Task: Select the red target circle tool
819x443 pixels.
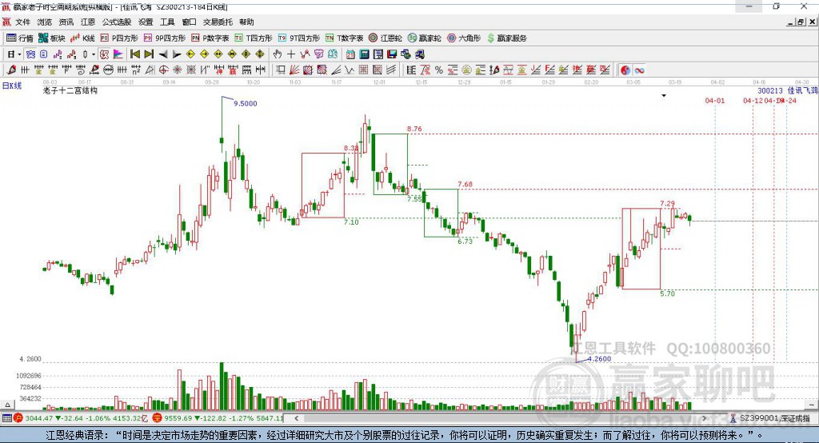Action: point(163,70)
